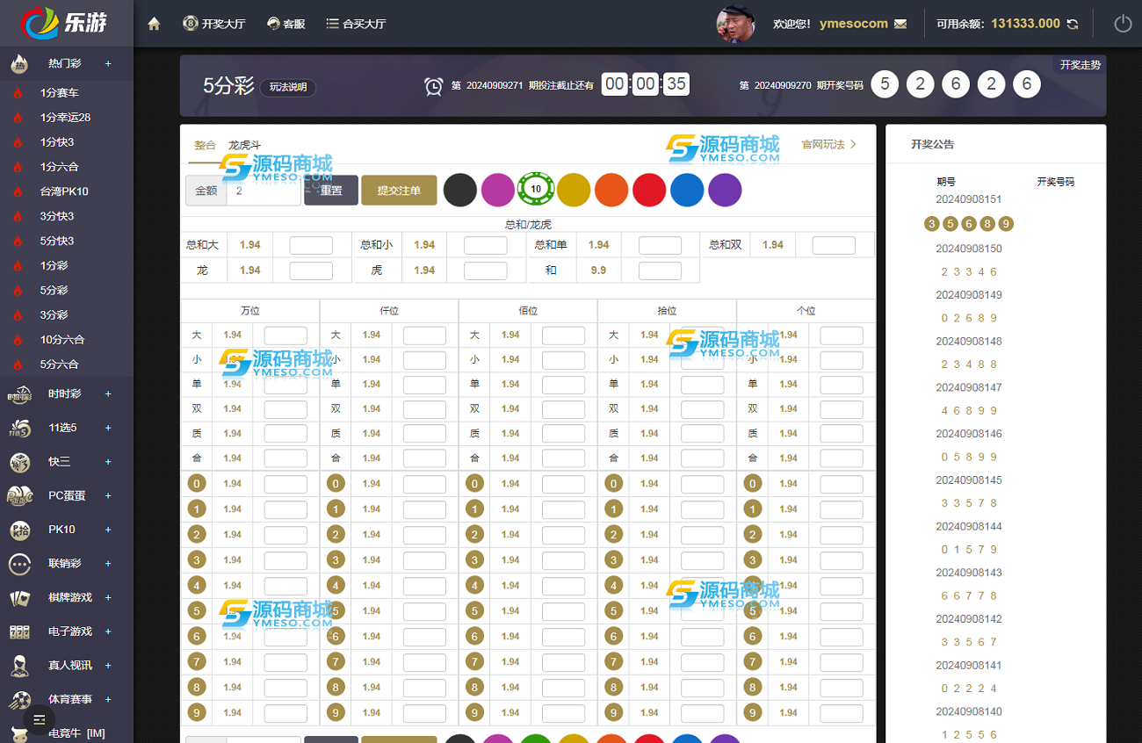
Task: Click the 体育赛事 sidebar icon
Action: pos(19,700)
